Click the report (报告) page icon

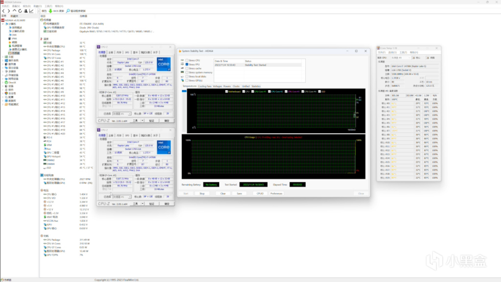[x=39, y=11]
